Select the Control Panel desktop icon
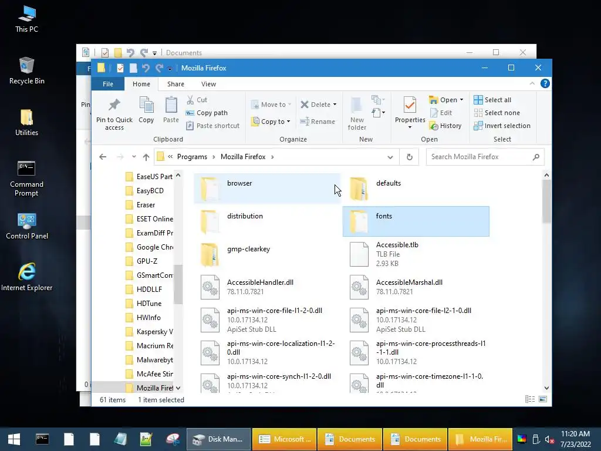 [x=27, y=226]
